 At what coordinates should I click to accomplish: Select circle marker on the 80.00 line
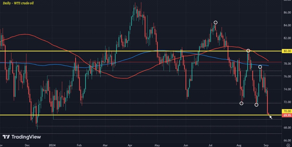(248, 51)
